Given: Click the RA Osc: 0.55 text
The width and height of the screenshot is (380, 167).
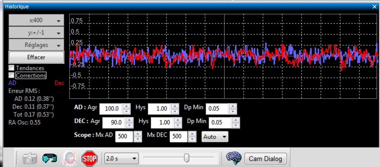Looking at the screenshot, I should 24,122.
